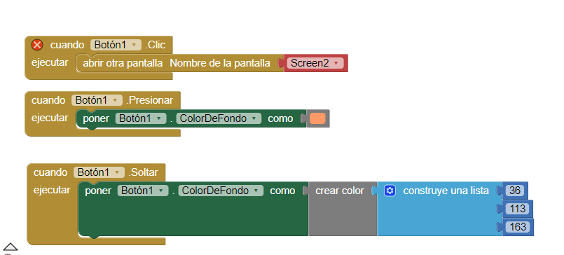Click the orange color swatch block

click(x=317, y=118)
